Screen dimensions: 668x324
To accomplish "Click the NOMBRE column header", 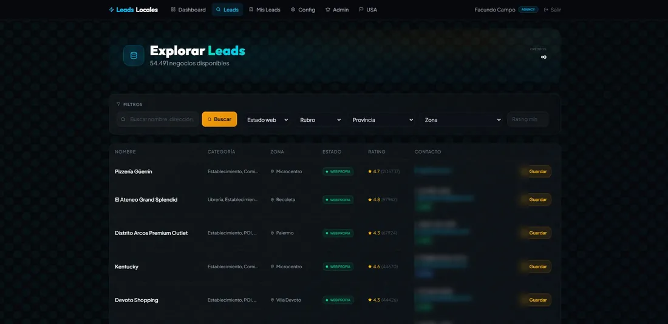I will 125,151.
